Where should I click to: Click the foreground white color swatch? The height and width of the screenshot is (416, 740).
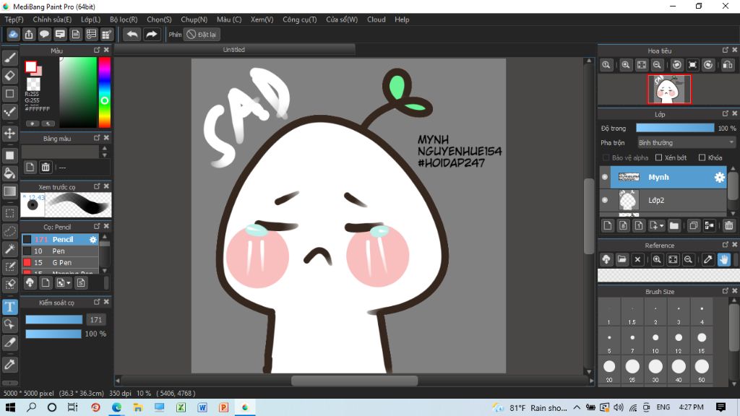coord(30,67)
